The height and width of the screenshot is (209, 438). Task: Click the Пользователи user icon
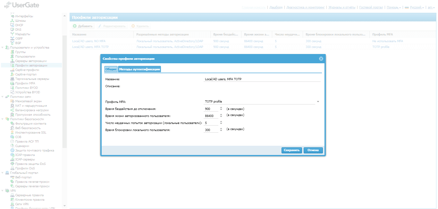pos(13,57)
